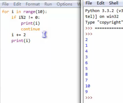The image size is (123, 103).
Task: Click the "Python 3.3.2" version line
Action: [x=104, y=11]
